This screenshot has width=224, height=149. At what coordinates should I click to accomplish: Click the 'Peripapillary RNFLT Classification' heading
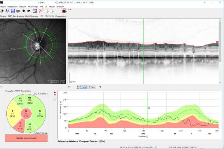[x=18, y=91]
